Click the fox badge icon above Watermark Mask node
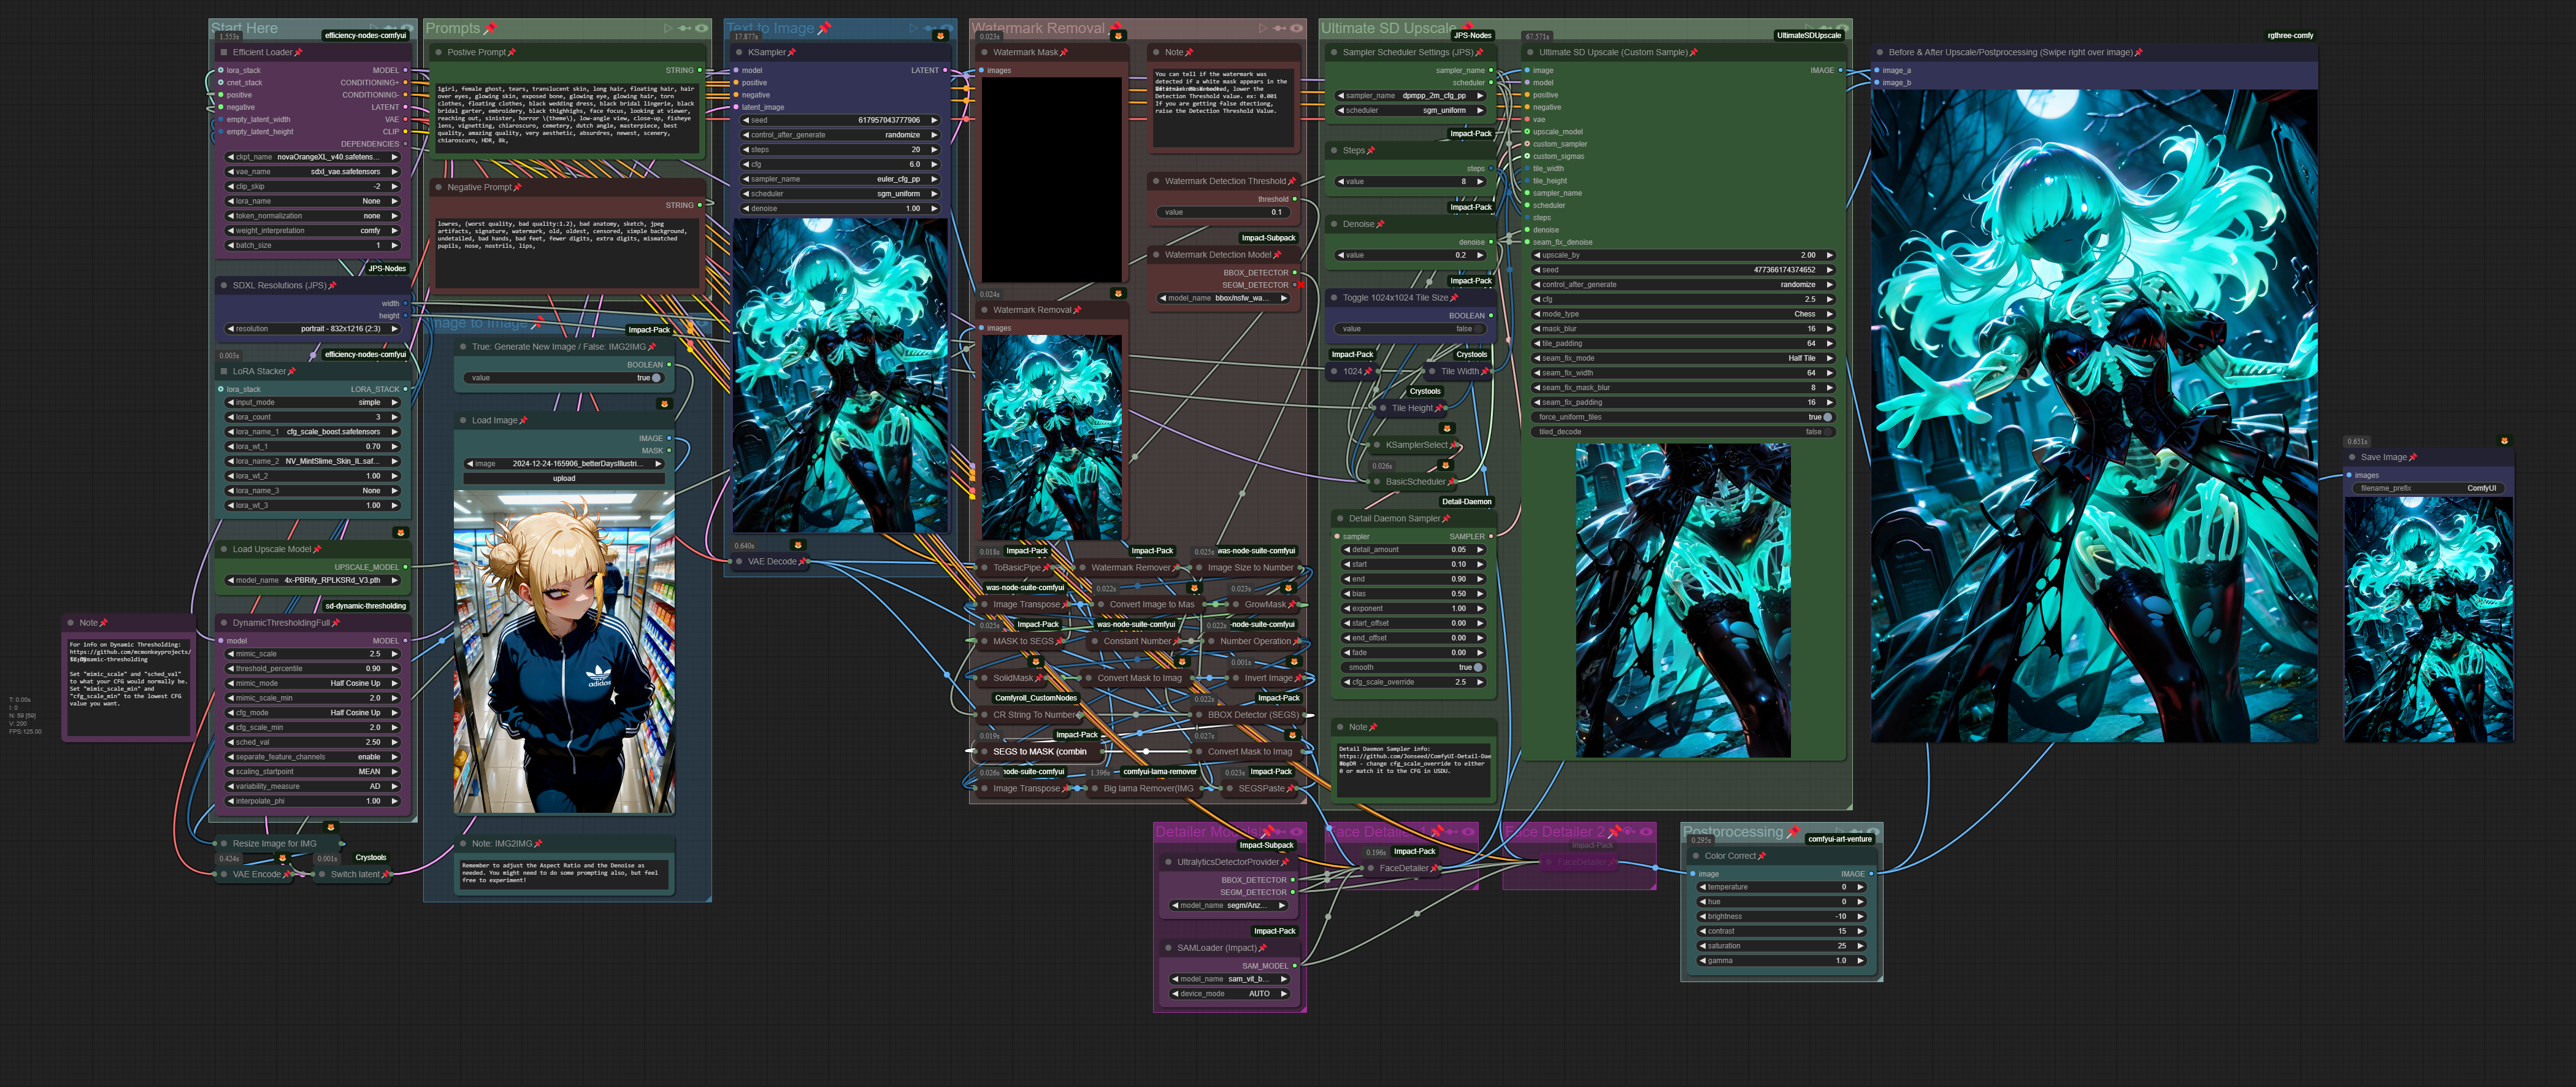This screenshot has width=2576, height=1087. click(x=1118, y=36)
